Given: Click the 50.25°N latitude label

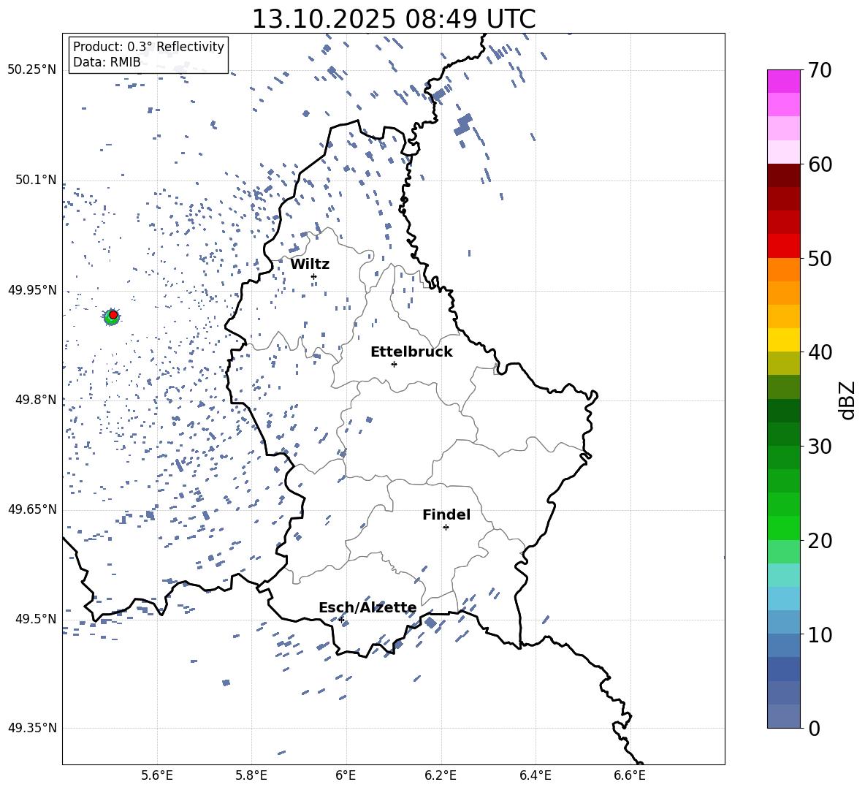Looking at the screenshot, I should [x=32, y=70].
